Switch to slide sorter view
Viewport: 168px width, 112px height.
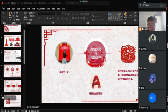coord(135,111)
